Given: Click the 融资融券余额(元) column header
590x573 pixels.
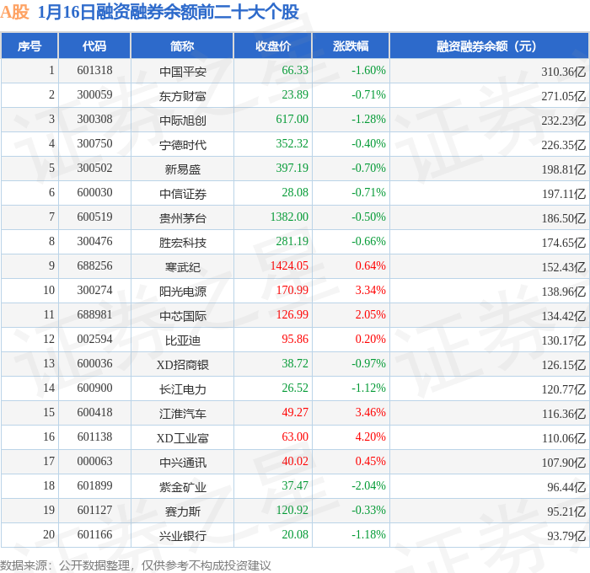Looking at the screenshot, I should point(489,46).
